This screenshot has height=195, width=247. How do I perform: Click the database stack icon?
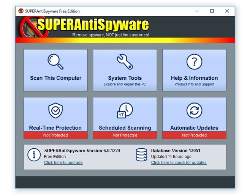141,155
